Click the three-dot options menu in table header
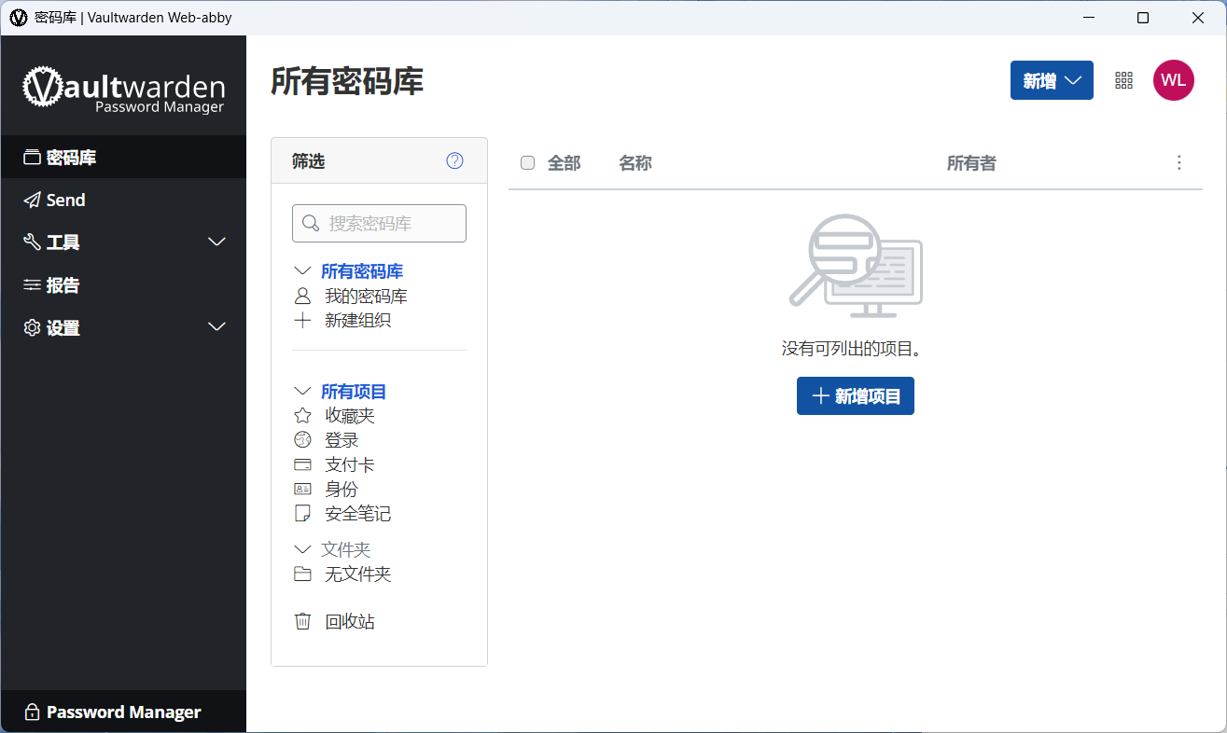Screen dimensions: 1227x733 coord(1178,163)
